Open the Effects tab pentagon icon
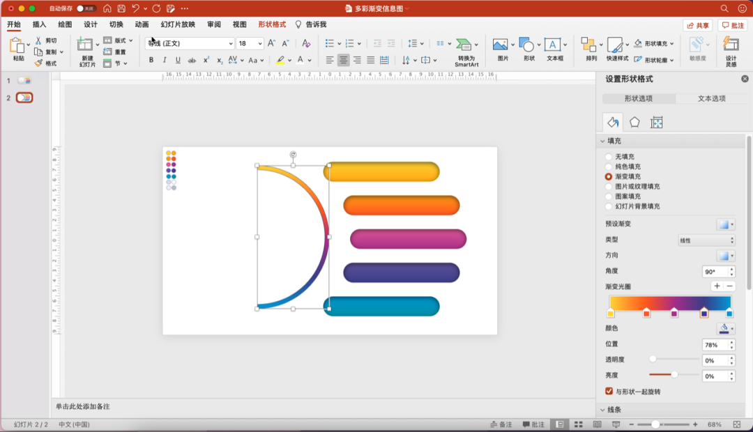753x432 pixels. 634,123
